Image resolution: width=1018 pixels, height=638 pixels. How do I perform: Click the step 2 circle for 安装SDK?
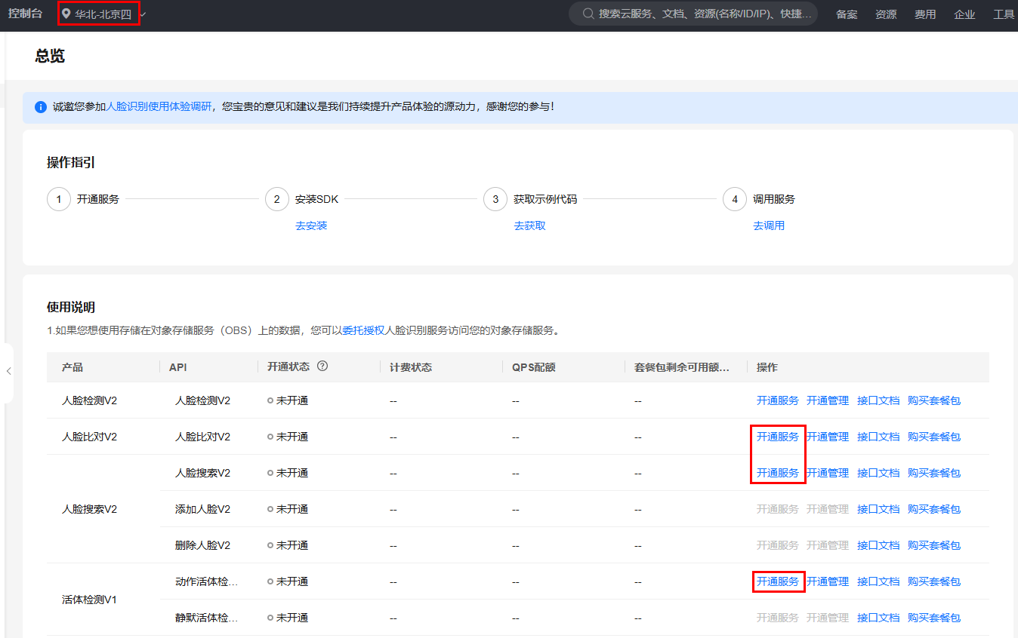tap(277, 199)
